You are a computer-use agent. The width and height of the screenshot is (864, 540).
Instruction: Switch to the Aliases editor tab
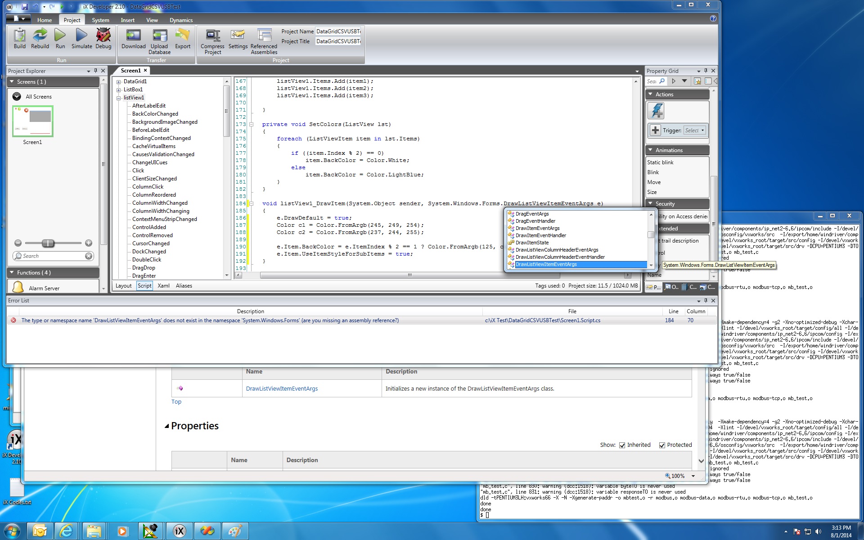pyautogui.click(x=184, y=286)
